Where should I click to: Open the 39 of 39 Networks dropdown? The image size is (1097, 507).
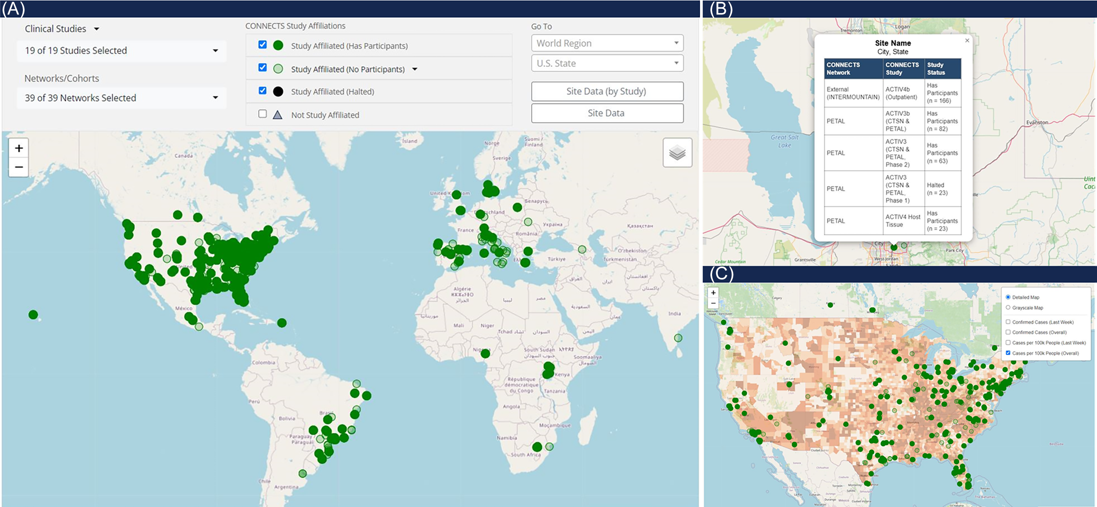coord(121,98)
